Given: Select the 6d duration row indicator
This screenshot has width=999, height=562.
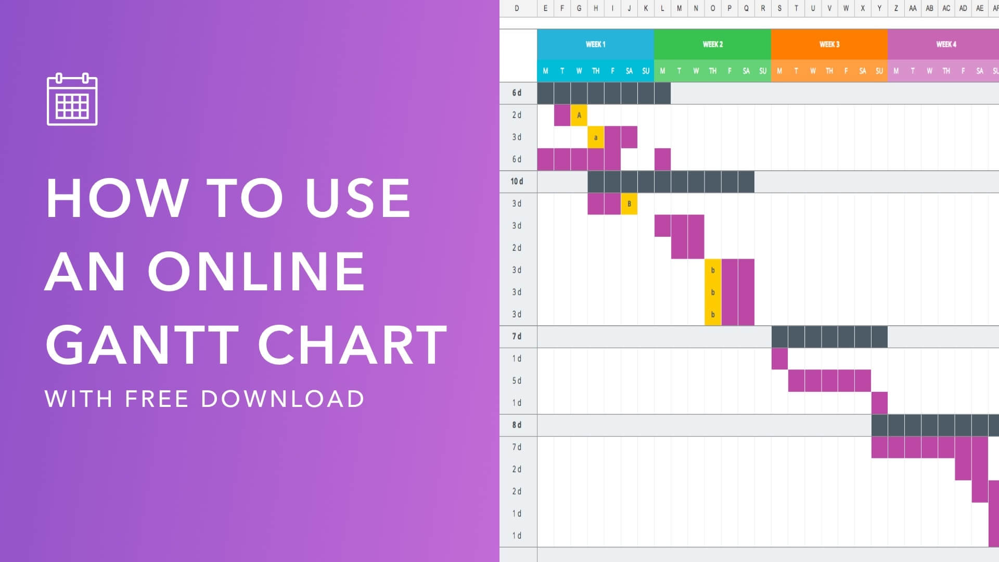Looking at the screenshot, I should point(517,93).
